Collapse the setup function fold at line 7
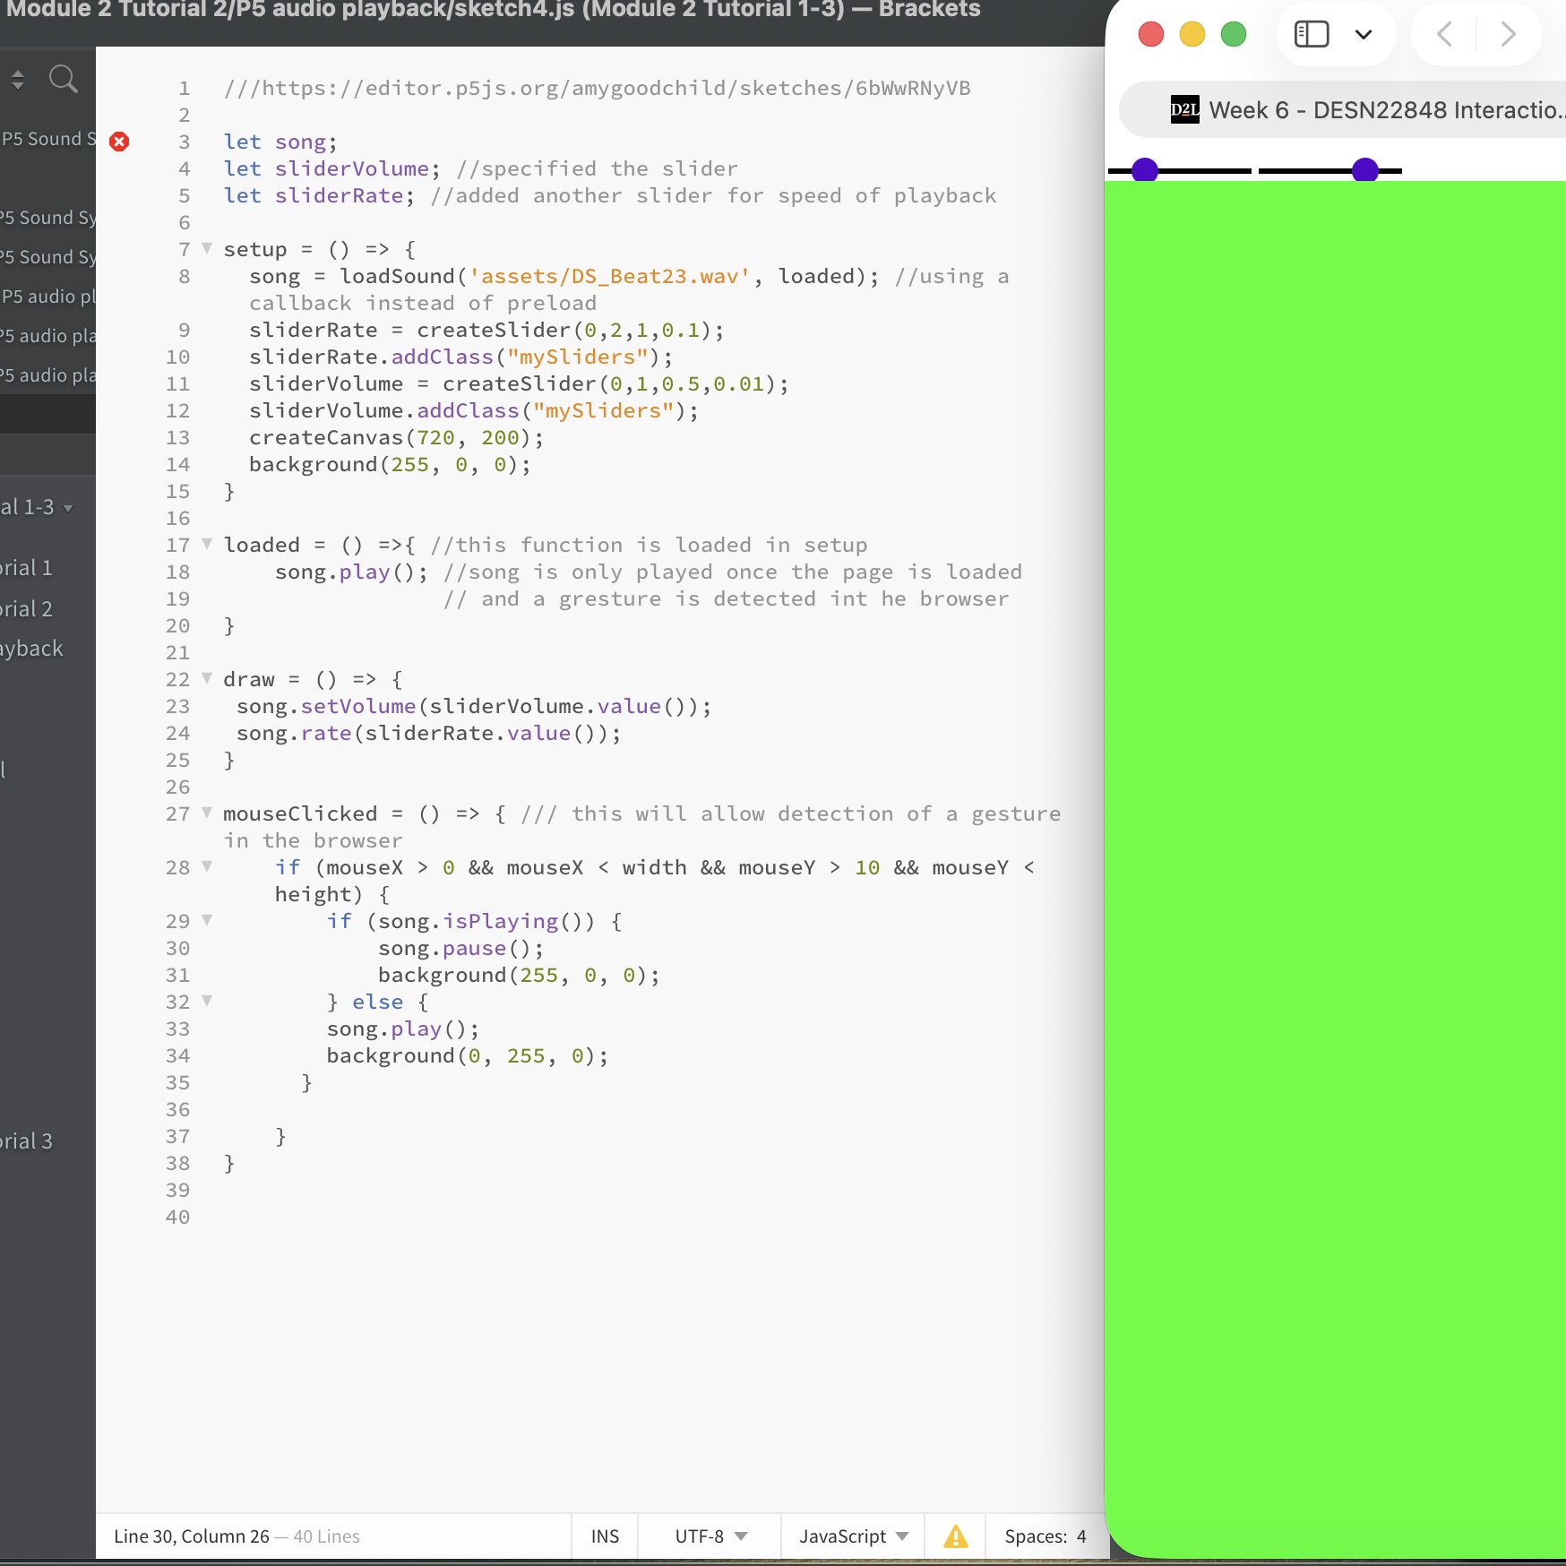This screenshot has width=1566, height=1566. click(207, 248)
